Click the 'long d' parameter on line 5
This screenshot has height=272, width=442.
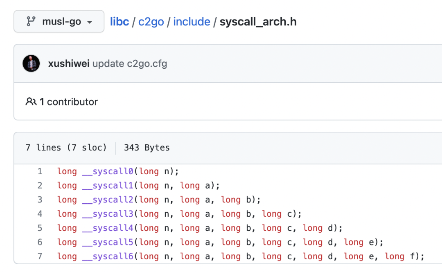pyautogui.click(x=318, y=228)
